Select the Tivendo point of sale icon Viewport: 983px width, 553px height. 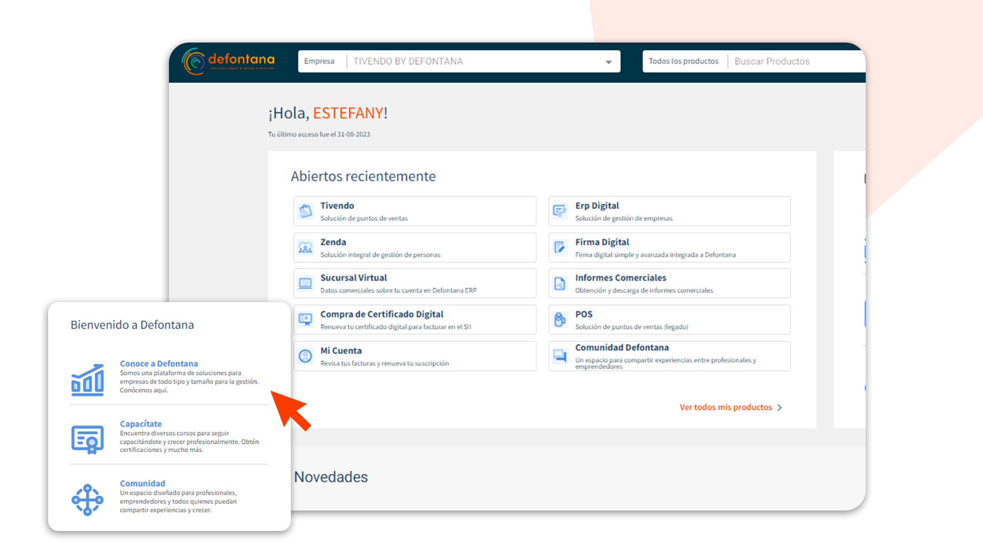[306, 210]
